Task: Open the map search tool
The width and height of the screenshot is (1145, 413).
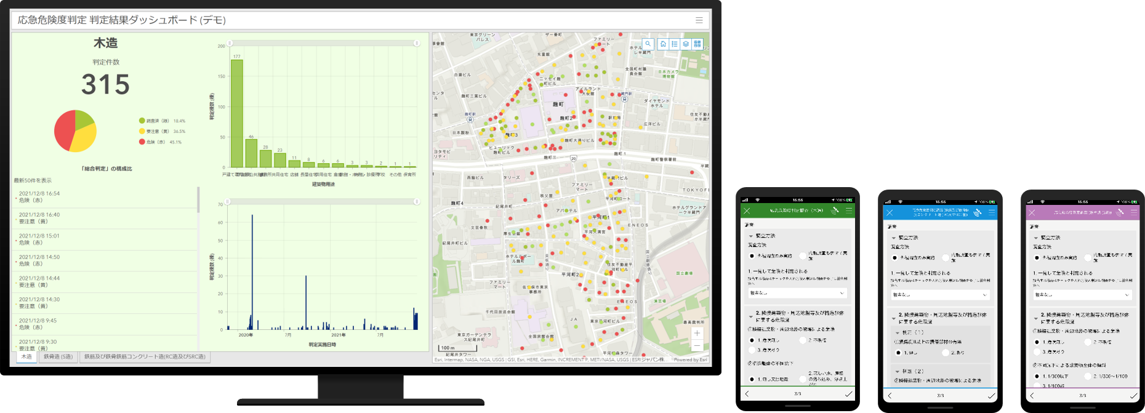Action: (x=648, y=44)
